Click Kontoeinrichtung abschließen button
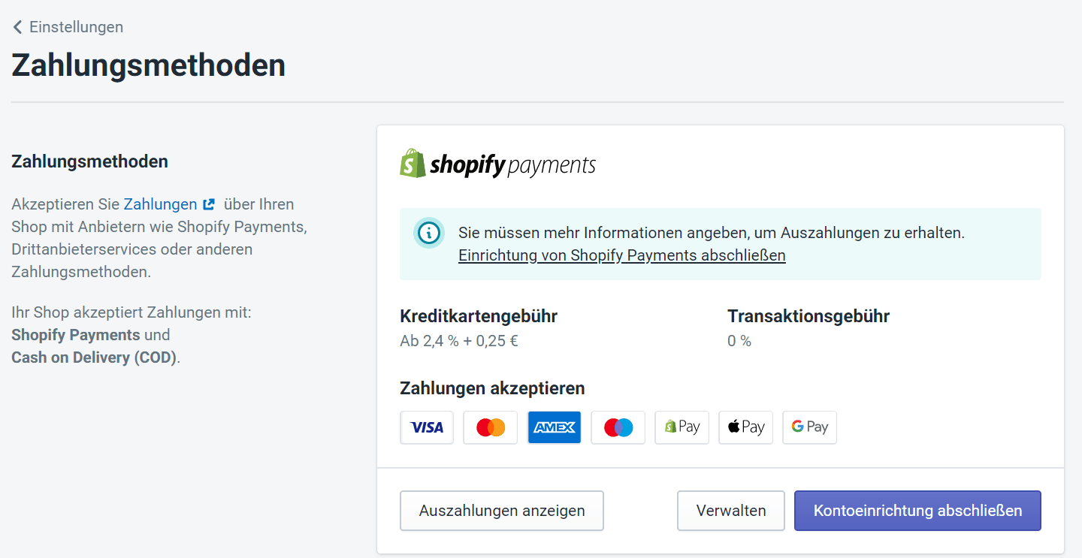The image size is (1082, 558). tap(917, 511)
